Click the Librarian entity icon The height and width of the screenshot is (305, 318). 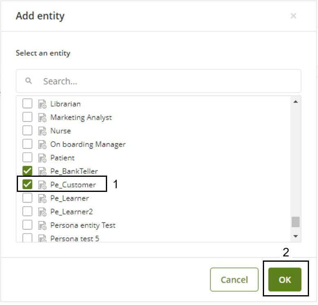(x=43, y=104)
